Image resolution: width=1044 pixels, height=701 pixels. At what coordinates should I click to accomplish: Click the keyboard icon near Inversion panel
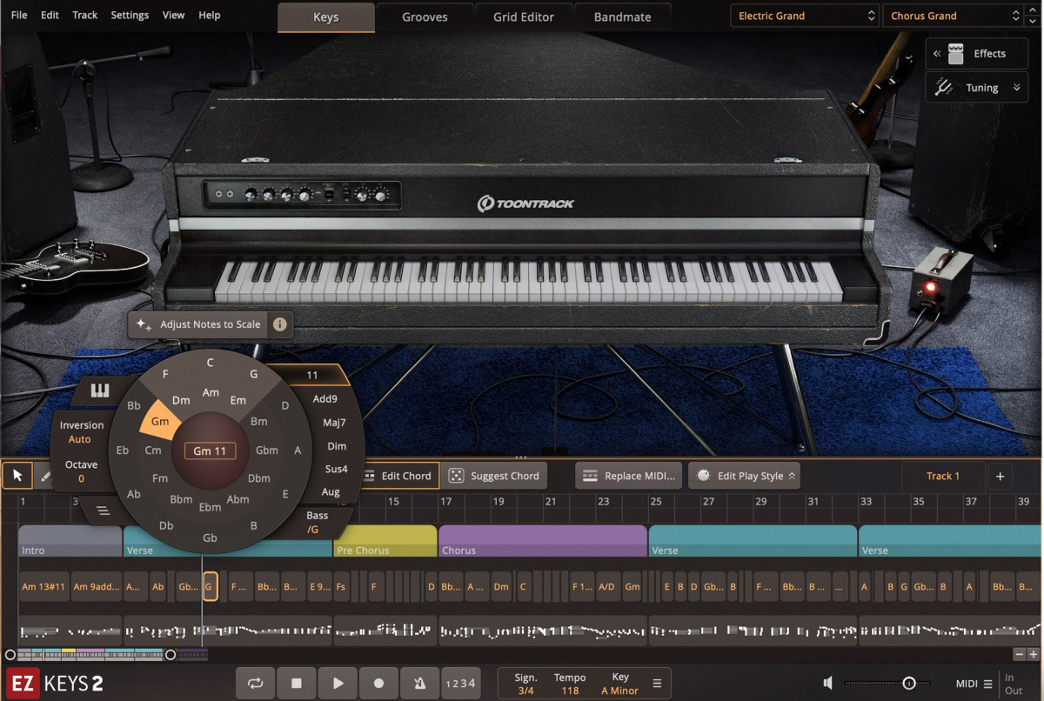click(98, 391)
